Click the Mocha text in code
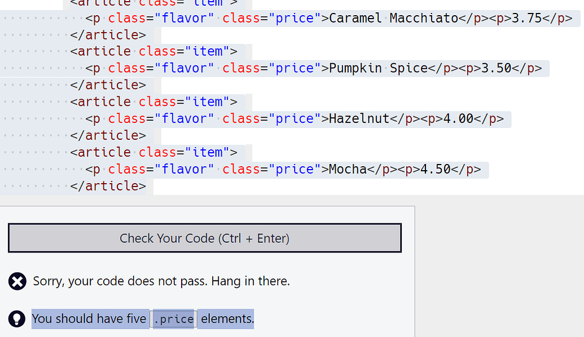Viewport: 584px width, 337px height. [348, 169]
